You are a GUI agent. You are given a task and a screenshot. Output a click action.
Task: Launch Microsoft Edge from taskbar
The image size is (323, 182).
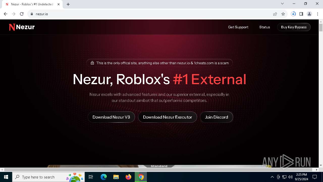104,177
